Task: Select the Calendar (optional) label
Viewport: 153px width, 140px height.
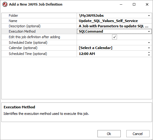Action: tap(23, 48)
